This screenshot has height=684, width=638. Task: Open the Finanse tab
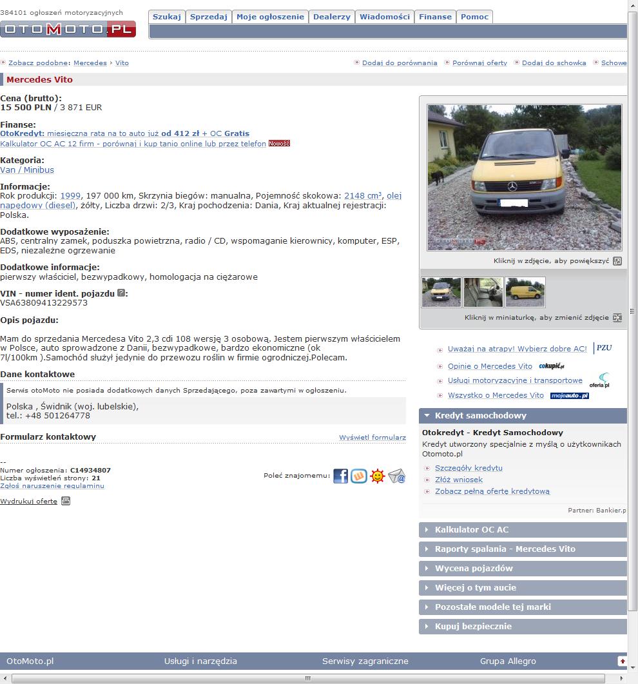coord(435,17)
